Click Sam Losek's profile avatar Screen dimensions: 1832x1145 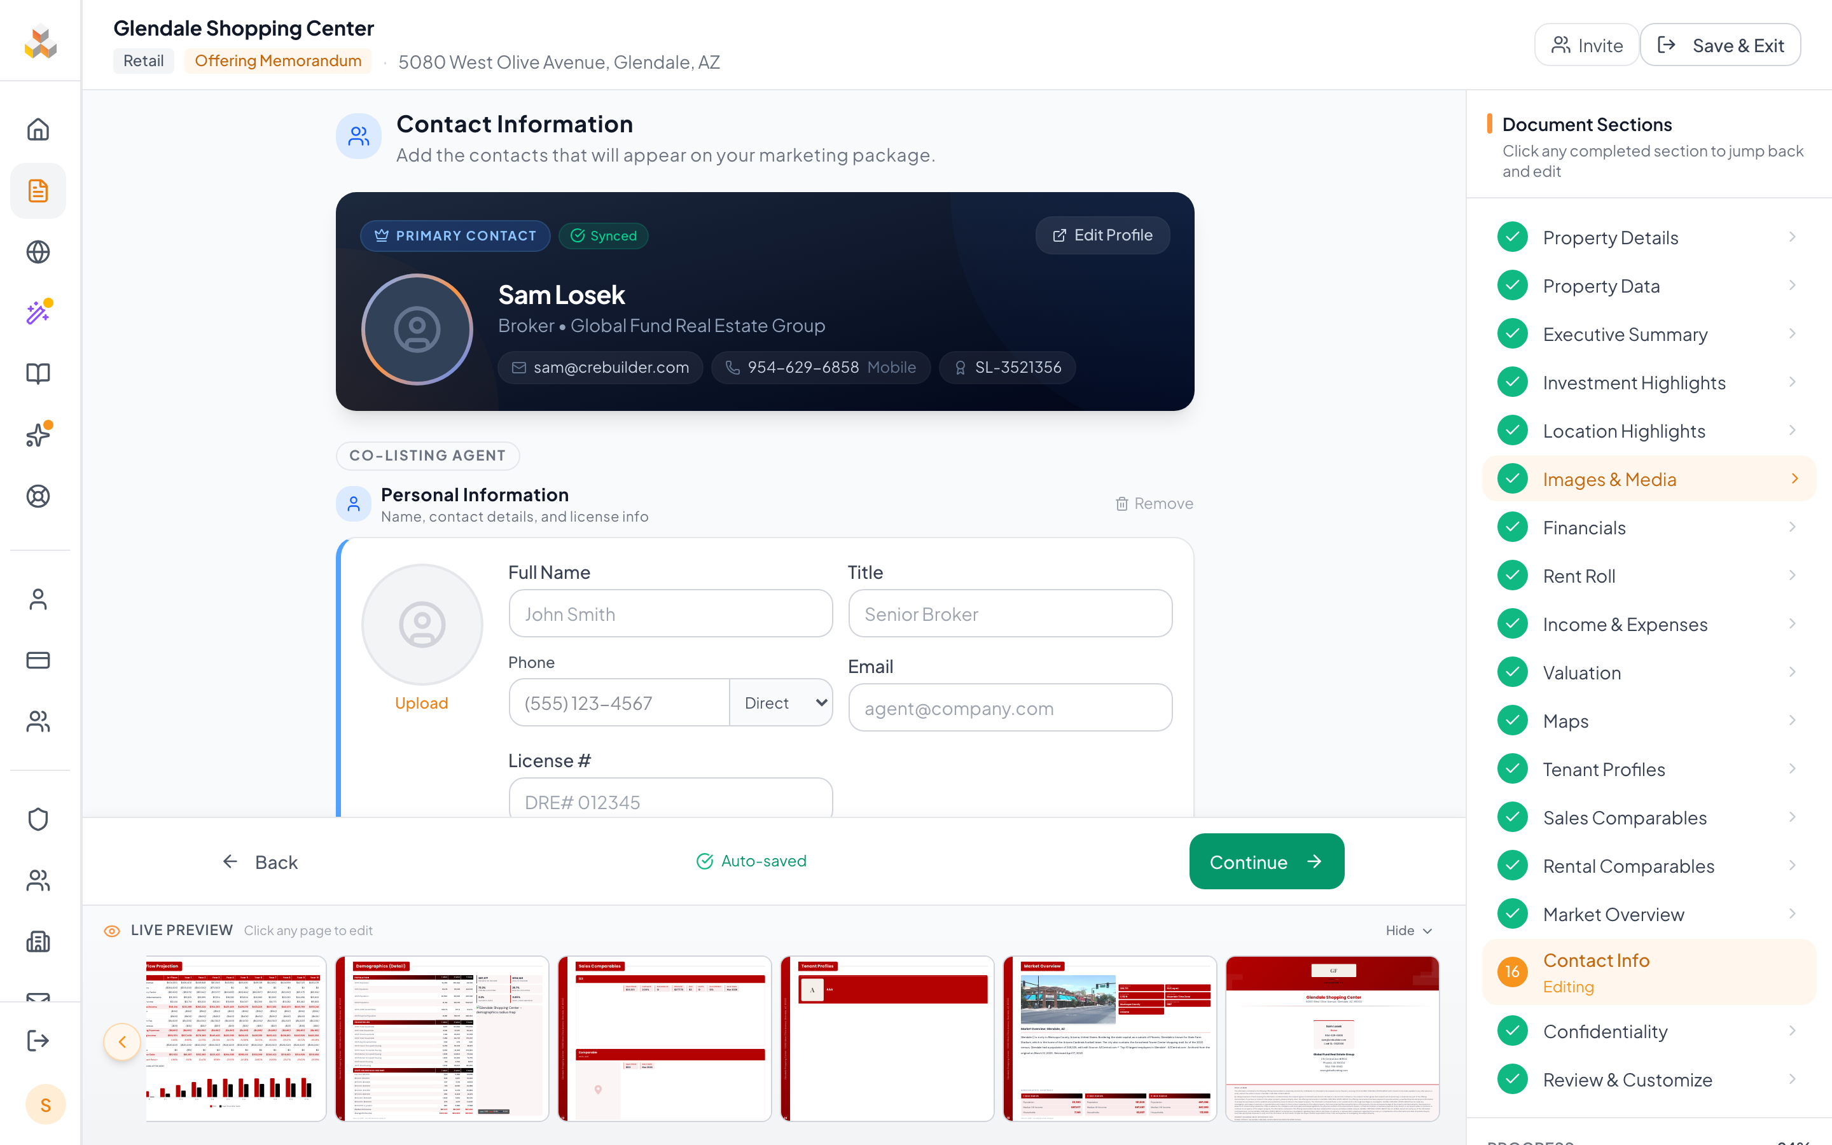[417, 330]
